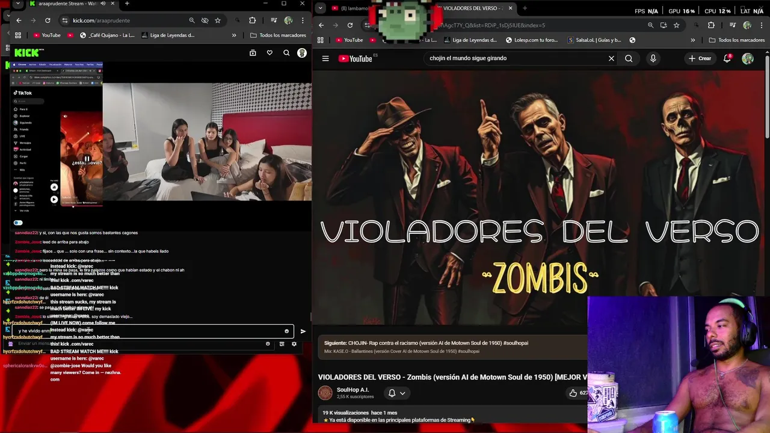Viewport: 770px width, 433px height.
Task: Open new tab in Kick window
Action: 127,4
